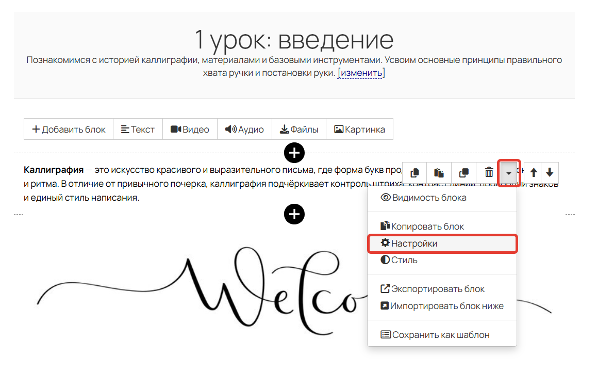Screen dimensions: 597x373
Task: Click the duplicate block icon
Action: click(463, 172)
